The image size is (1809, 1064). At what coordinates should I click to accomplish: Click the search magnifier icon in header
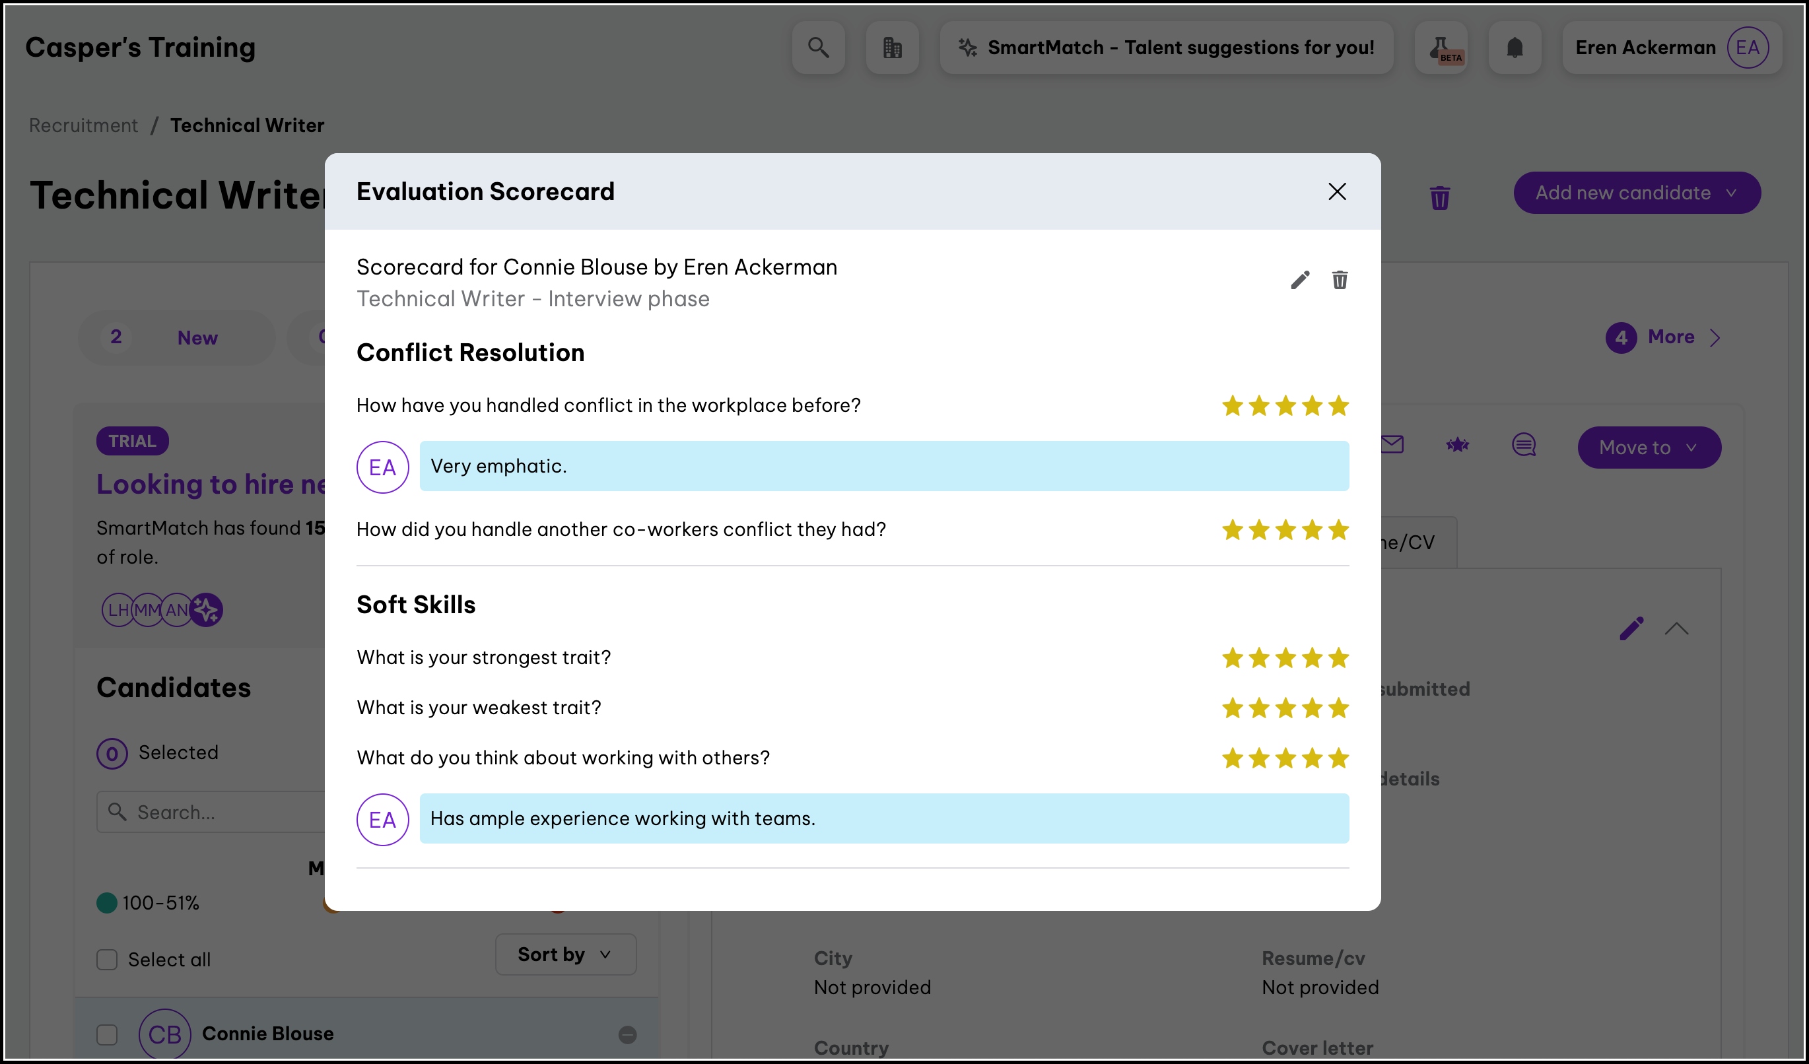pos(819,48)
